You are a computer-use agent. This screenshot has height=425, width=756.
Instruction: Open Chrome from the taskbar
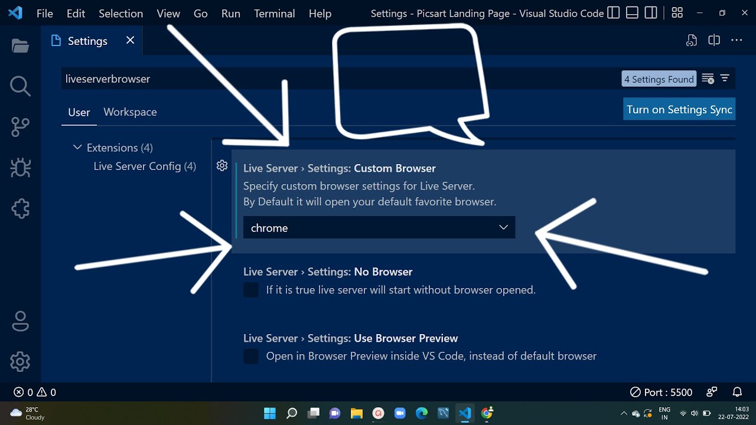tap(487, 413)
